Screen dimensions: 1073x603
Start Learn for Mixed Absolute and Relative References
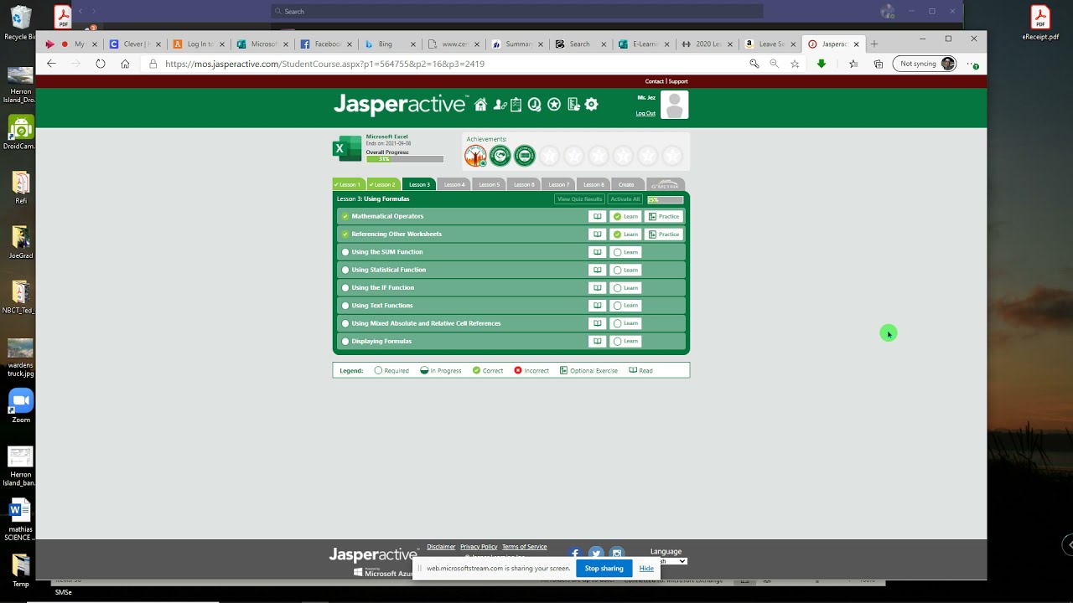[x=625, y=323]
